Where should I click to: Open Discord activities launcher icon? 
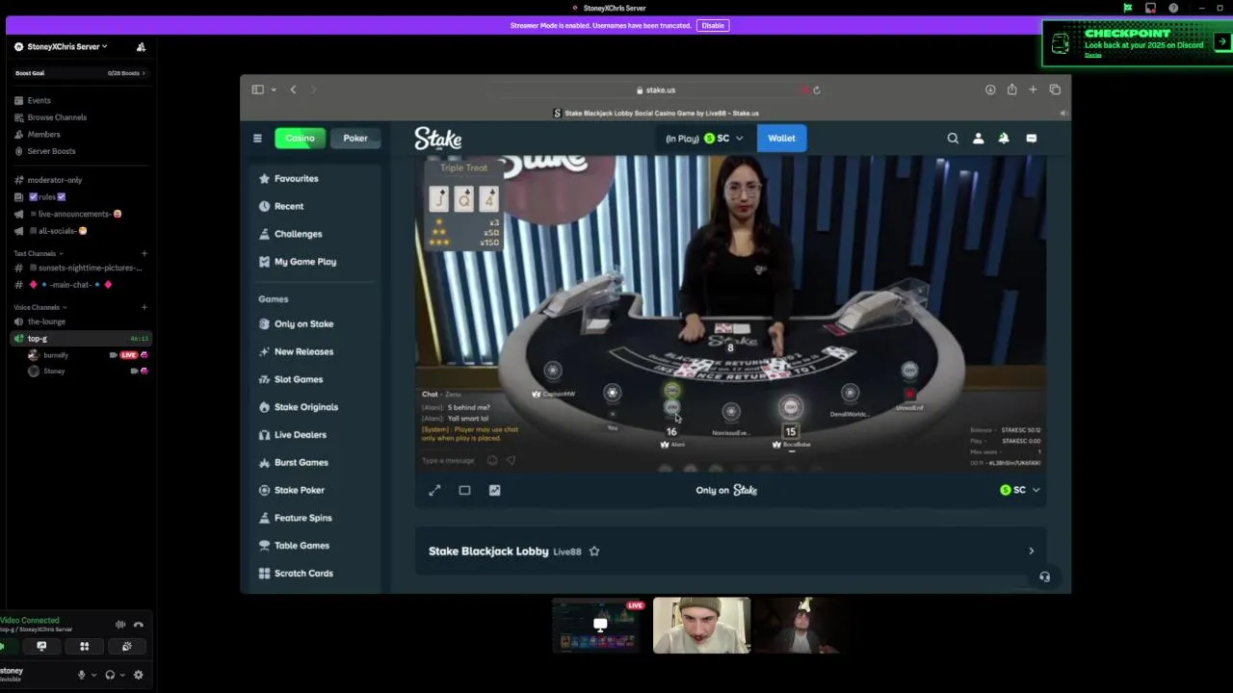[x=84, y=647]
